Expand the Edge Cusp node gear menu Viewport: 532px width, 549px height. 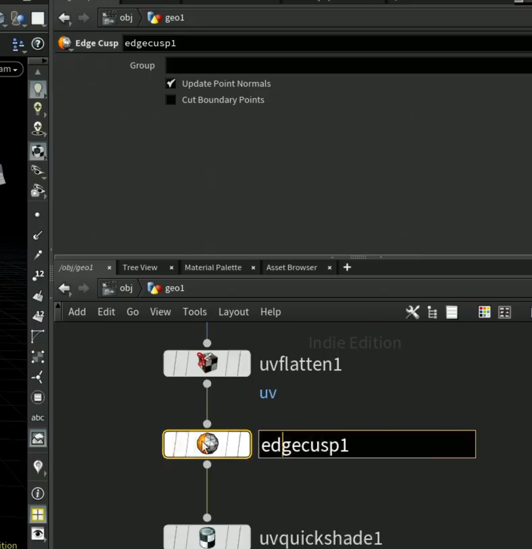(x=66, y=44)
